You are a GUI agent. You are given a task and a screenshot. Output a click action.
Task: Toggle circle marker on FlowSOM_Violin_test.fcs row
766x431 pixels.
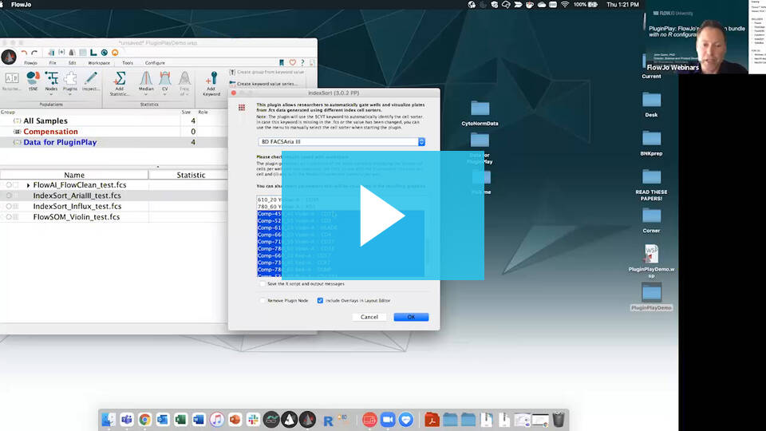click(9, 217)
